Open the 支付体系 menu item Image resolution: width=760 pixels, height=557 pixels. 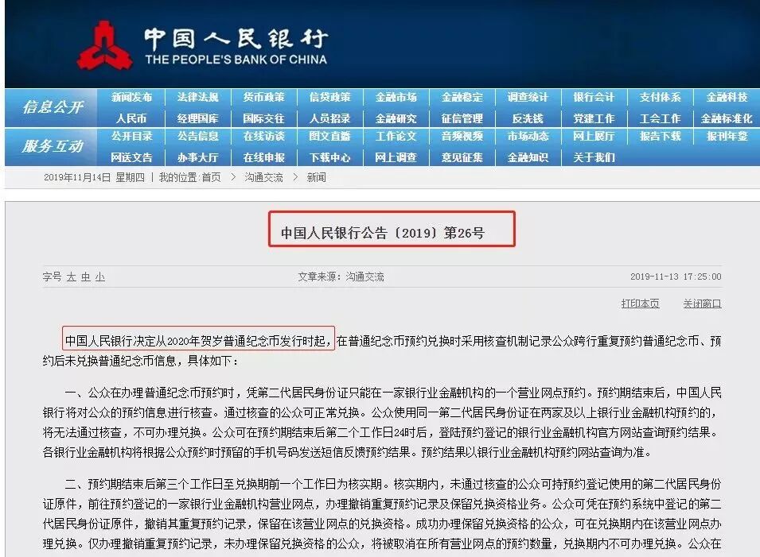(661, 97)
